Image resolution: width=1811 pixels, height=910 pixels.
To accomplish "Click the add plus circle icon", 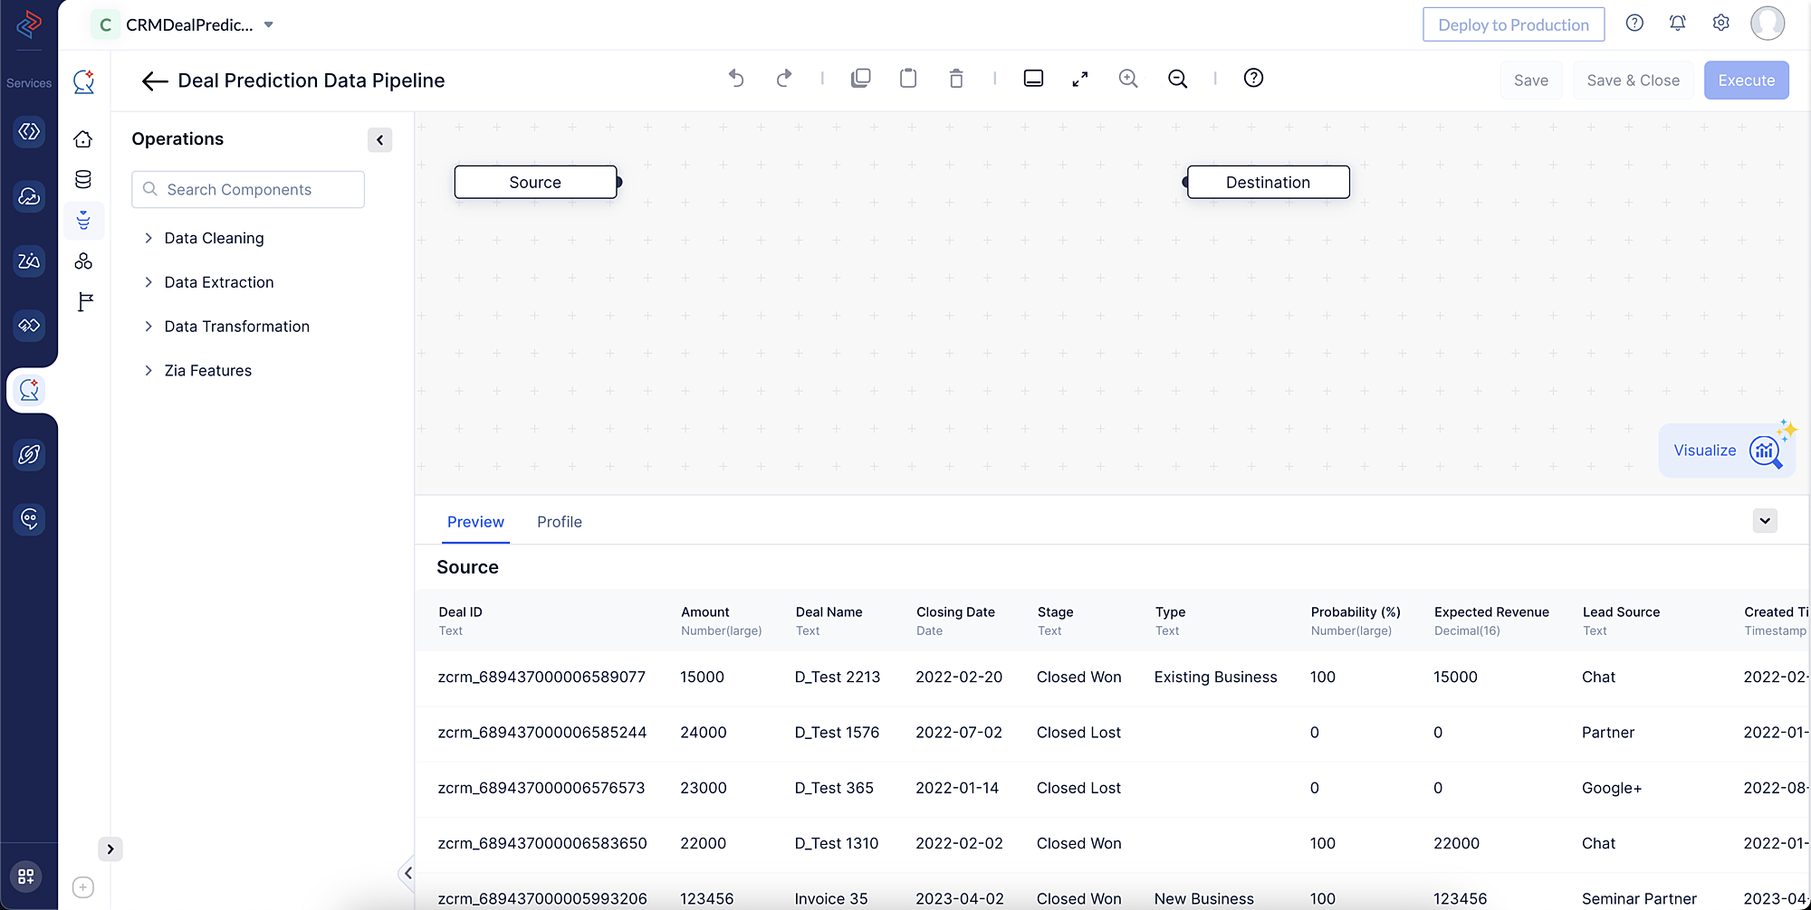I will [x=83, y=887].
